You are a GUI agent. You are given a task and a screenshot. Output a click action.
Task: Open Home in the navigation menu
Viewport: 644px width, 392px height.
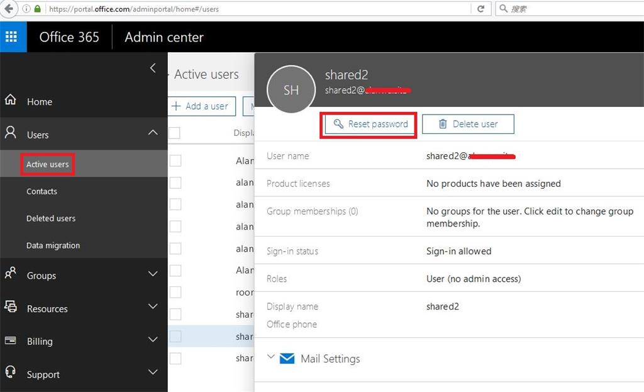coord(40,101)
